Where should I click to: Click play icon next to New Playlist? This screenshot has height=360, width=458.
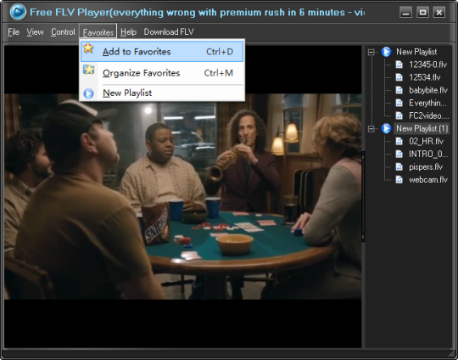click(x=386, y=52)
